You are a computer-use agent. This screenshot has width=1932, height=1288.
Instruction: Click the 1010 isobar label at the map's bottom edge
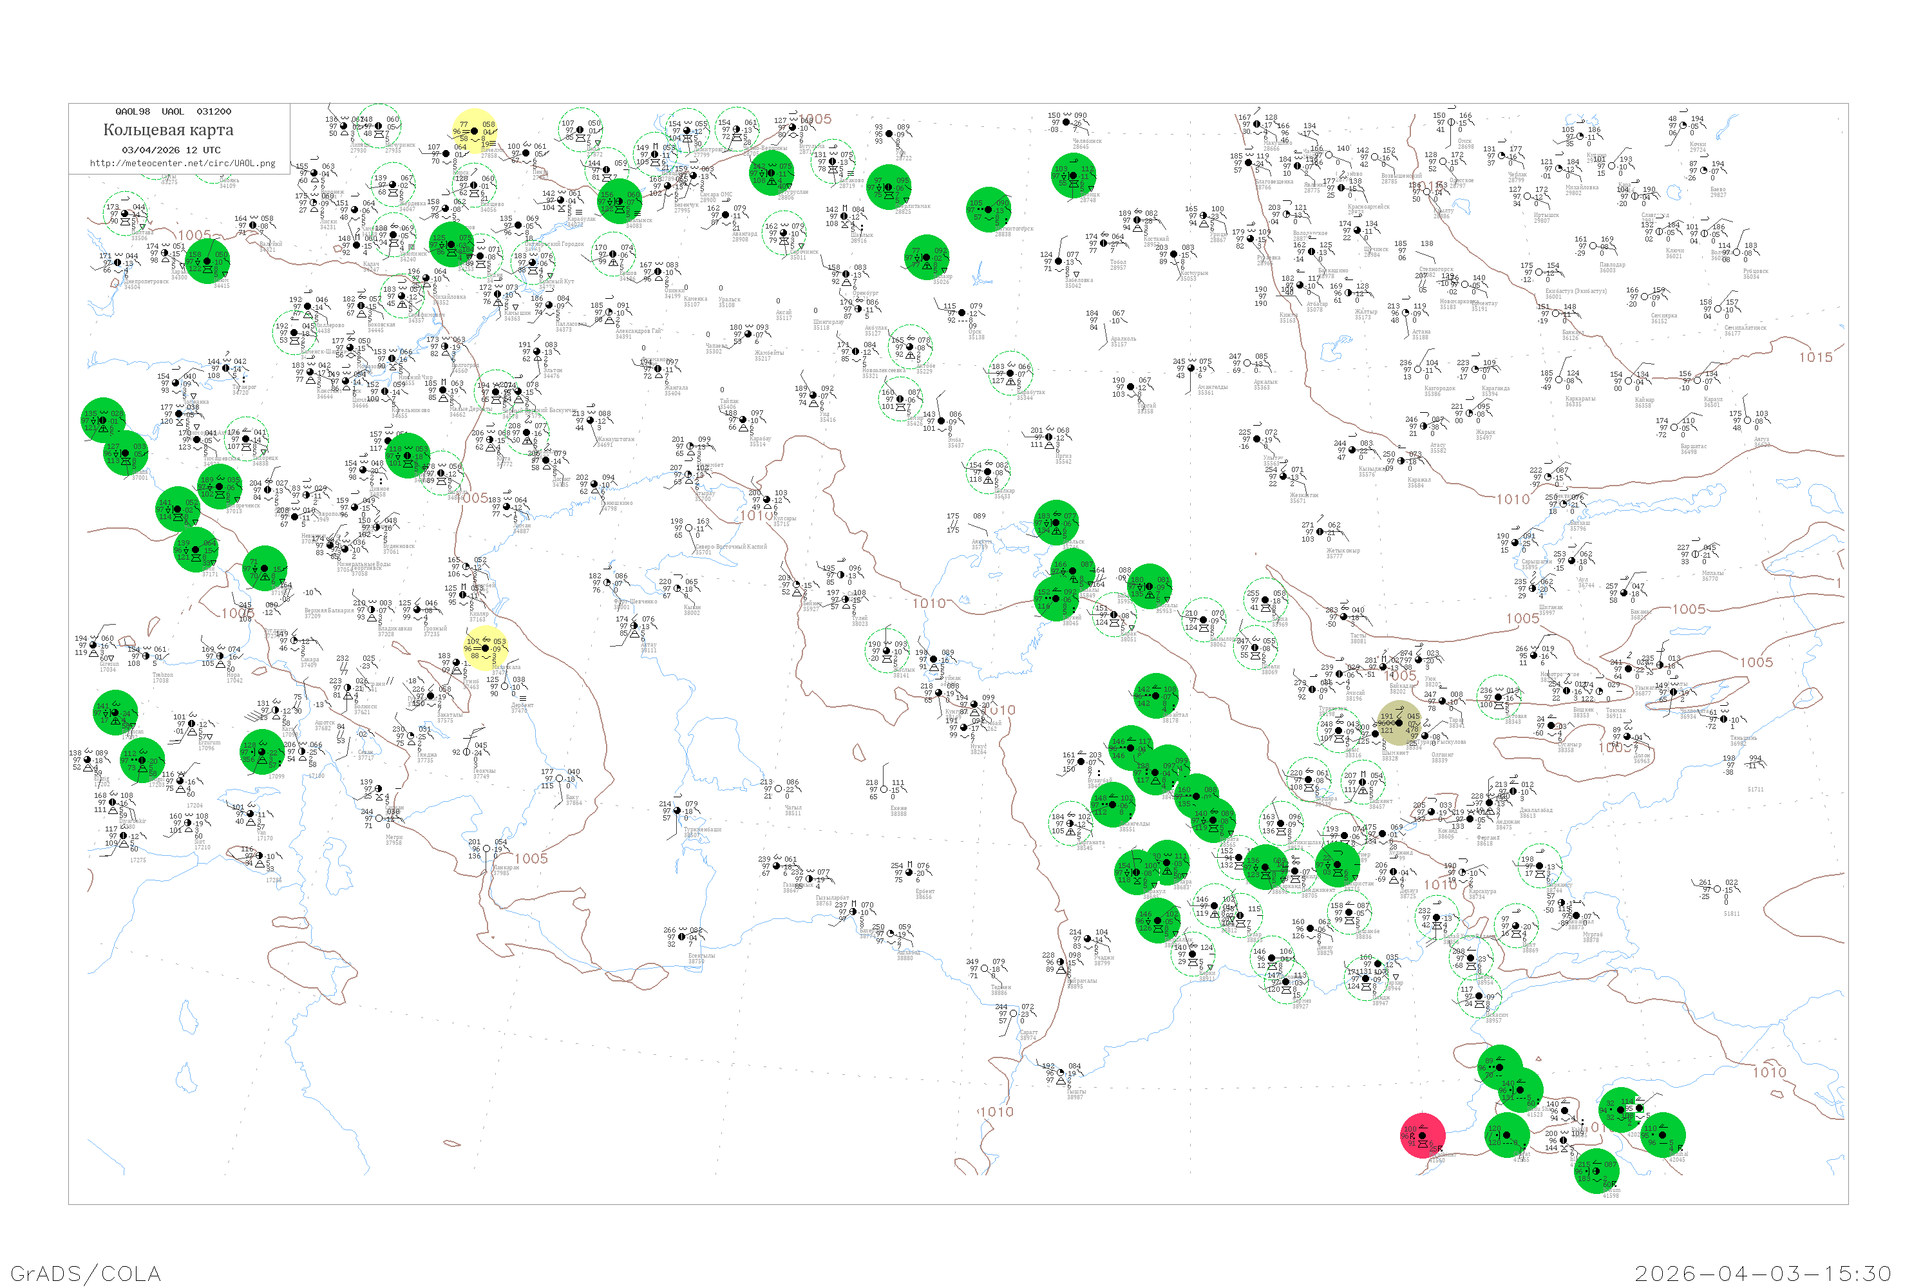996,1112
